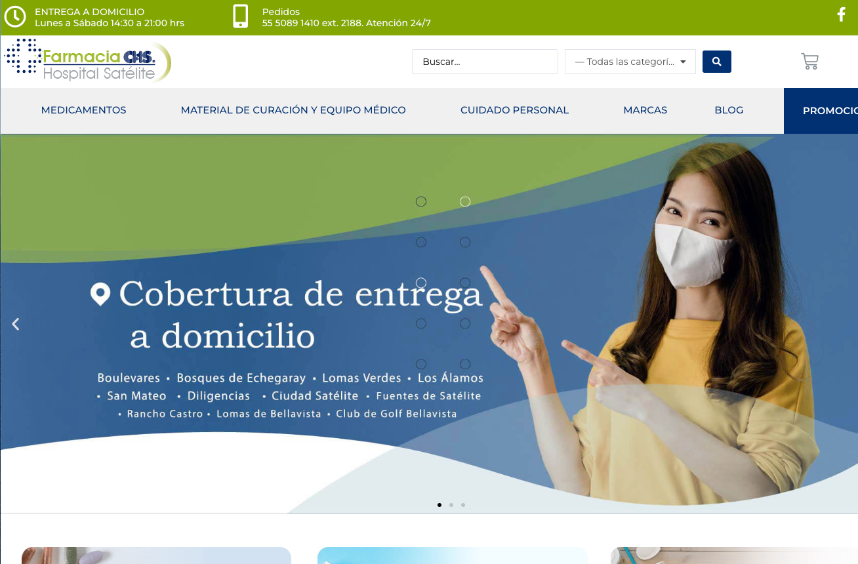The width and height of the screenshot is (858, 564).
Task: Open Material de Curación y Equipo Médico menu
Action: click(x=293, y=110)
